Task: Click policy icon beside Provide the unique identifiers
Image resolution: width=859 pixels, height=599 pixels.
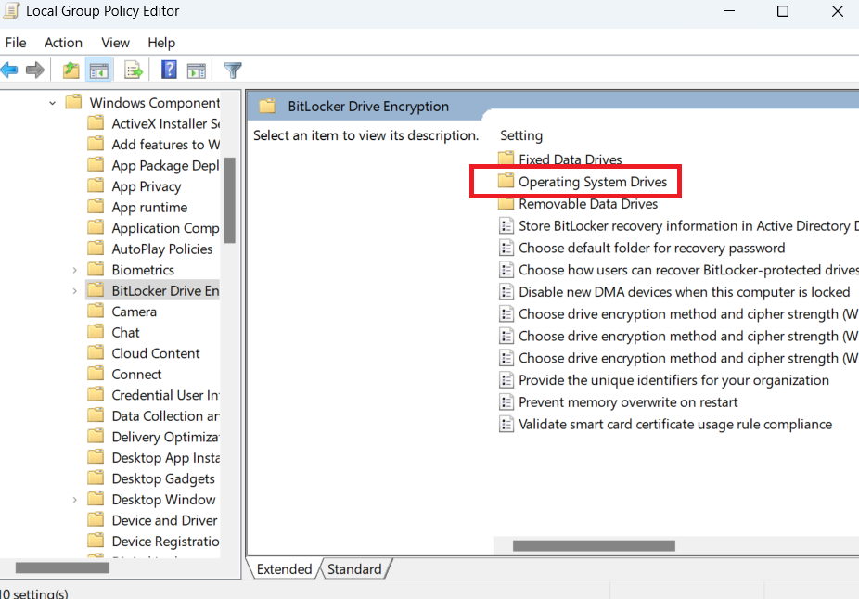Action: click(506, 380)
